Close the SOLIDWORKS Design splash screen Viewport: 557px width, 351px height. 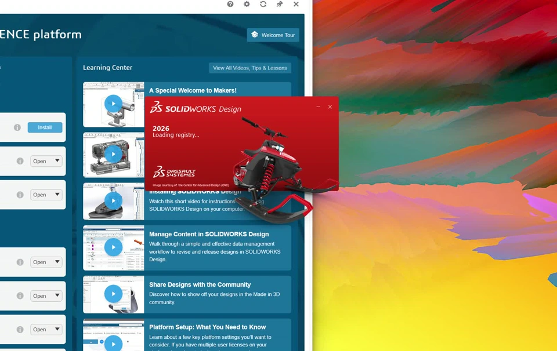(x=330, y=107)
